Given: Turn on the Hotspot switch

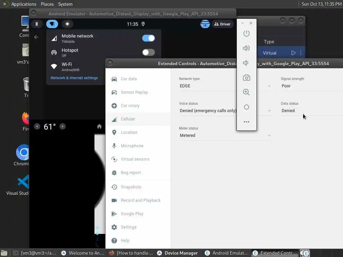Looking at the screenshot, I should 148,52.
